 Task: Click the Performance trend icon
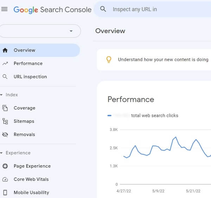5,64
